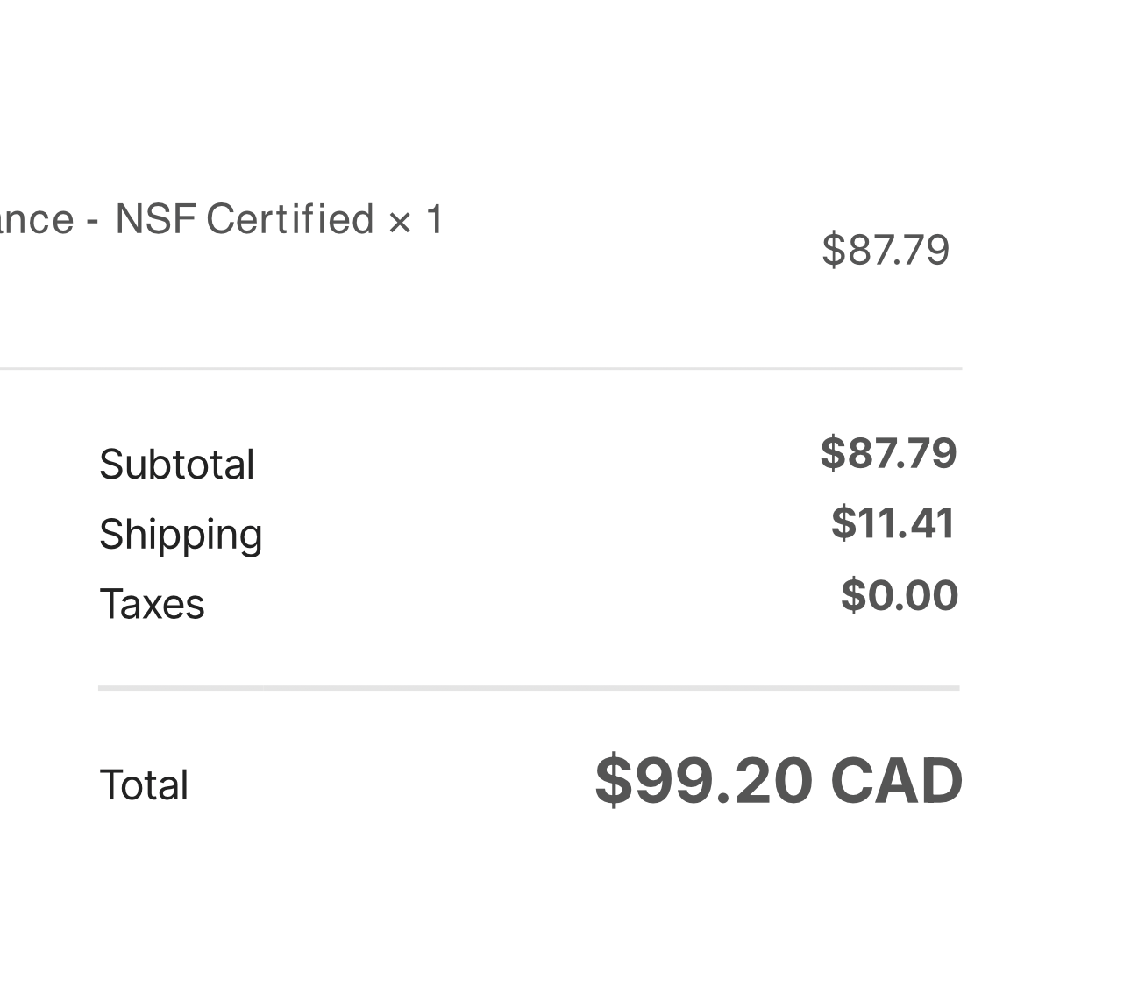Click the Shipping label
1124x1001 pixels.
tap(181, 535)
